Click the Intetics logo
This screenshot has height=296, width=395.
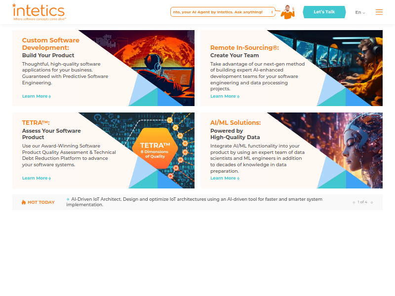tap(39, 12)
